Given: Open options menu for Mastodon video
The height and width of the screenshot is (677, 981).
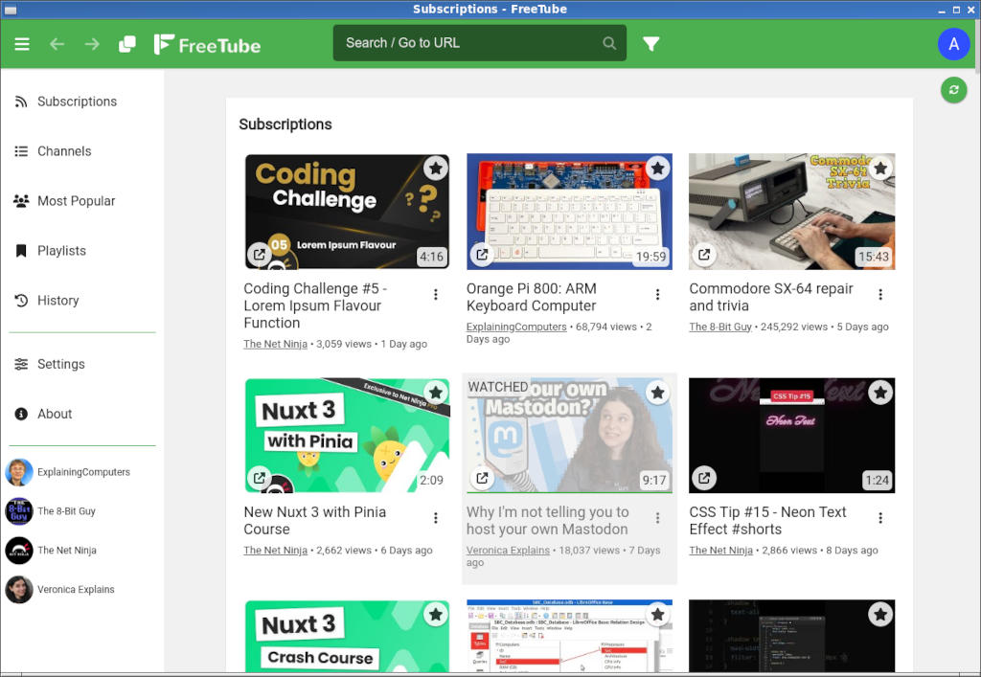Looking at the screenshot, I should tap(657, 518).
